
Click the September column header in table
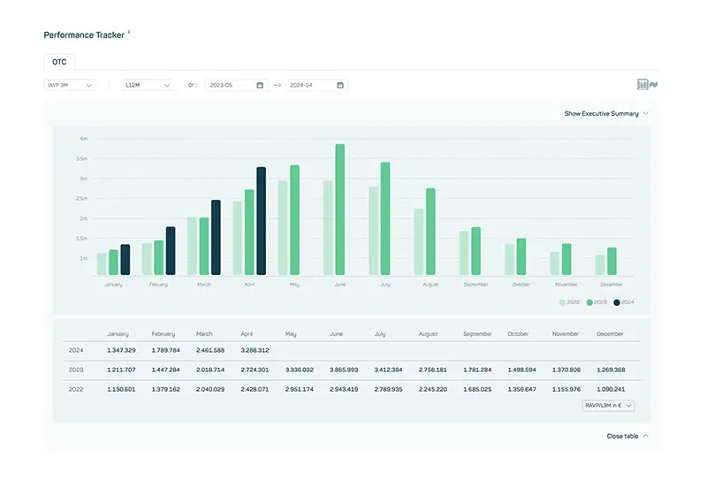coord(477,334)
